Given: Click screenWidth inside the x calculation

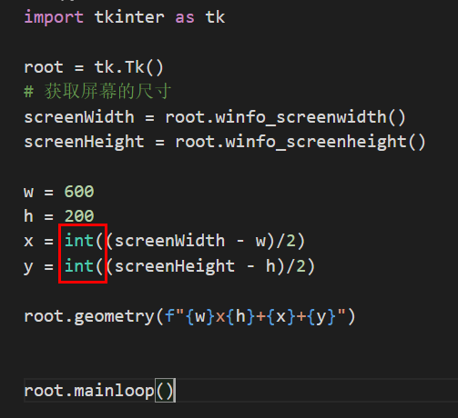Looking at the screenshot, I should [x=169, y=241].
